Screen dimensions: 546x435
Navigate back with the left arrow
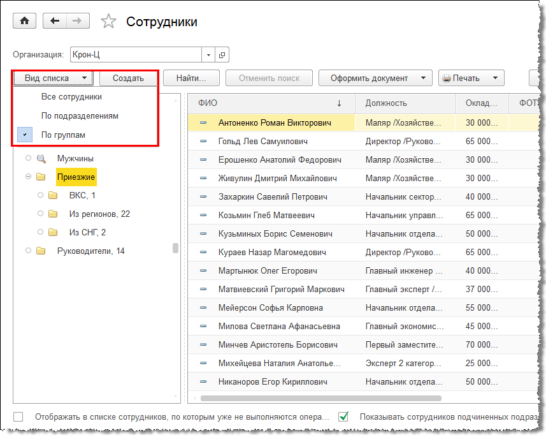55,21
